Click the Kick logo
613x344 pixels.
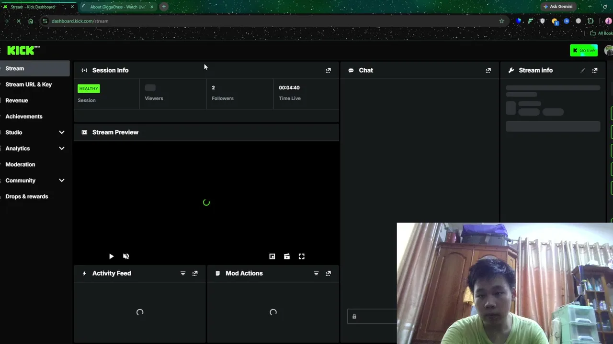point(23,50)
